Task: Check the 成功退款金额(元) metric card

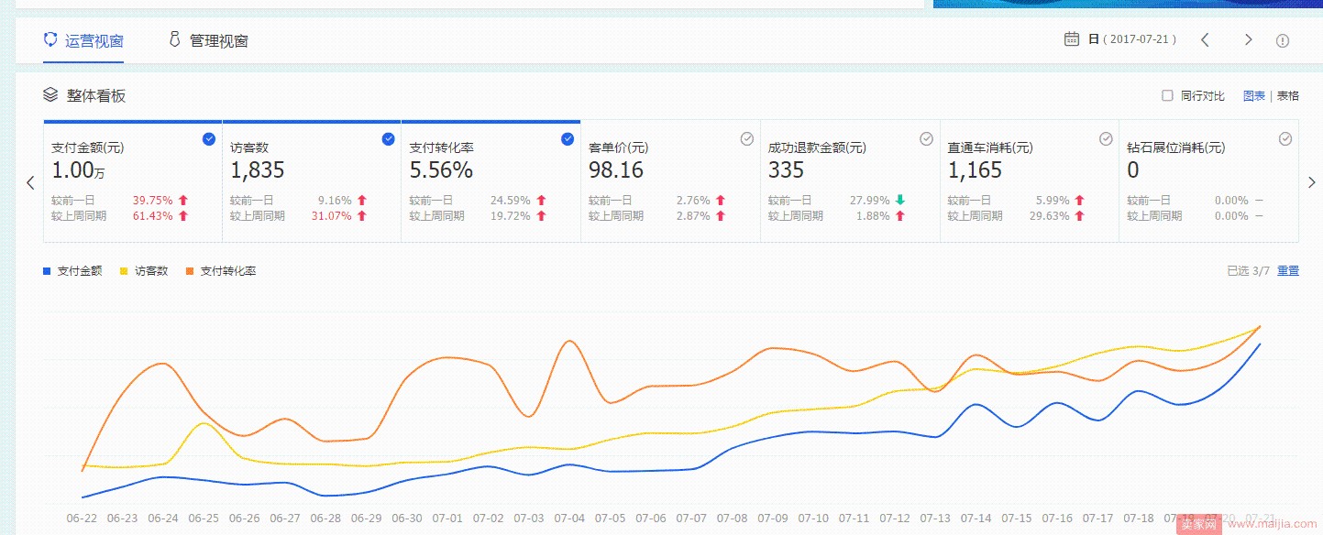Action: [927, 138]
